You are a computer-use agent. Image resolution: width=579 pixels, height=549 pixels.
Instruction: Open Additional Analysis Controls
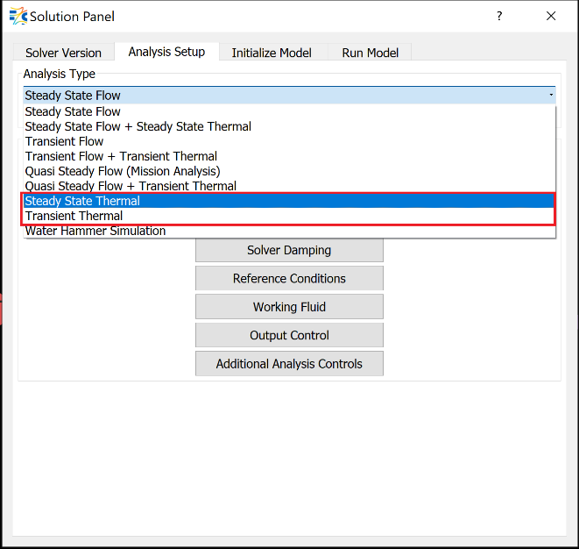coord(289,363)
